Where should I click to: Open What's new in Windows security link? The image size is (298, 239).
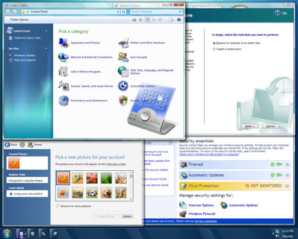209,154
